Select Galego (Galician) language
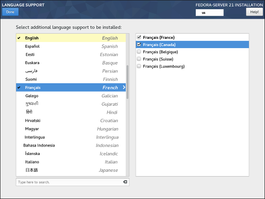This screenshot has width=265, height=199. [71, 96]
